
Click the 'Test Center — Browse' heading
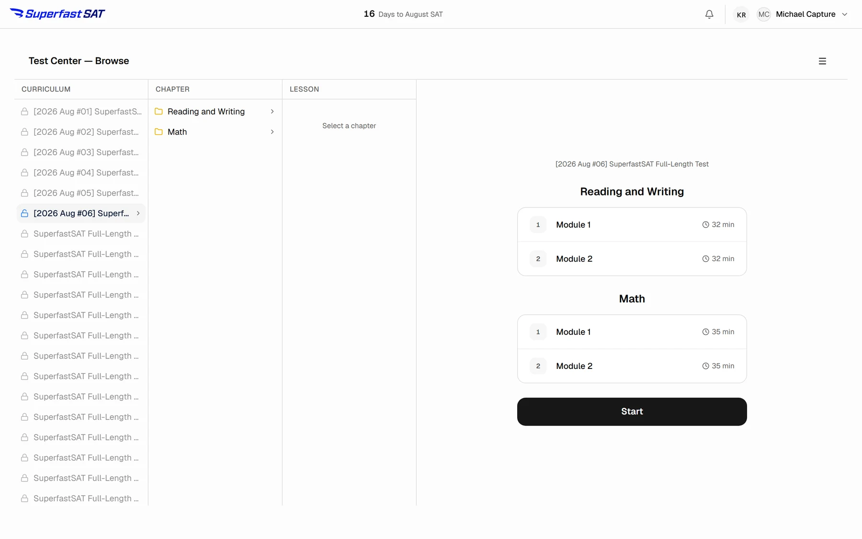point(79,61)
